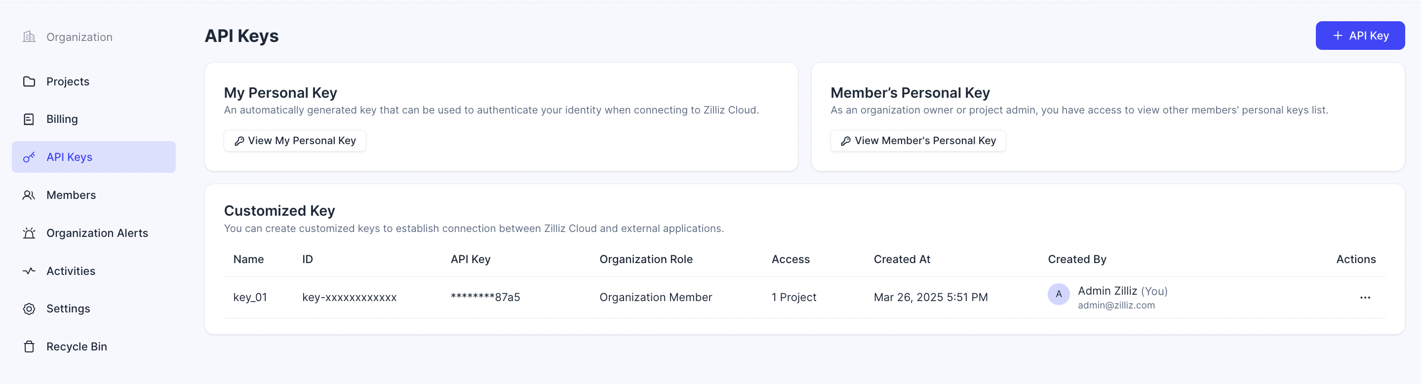Click the Activities pulse icon
This screenshot has height=384, width=1421.
pyautogui.click(x=29, y=271)
